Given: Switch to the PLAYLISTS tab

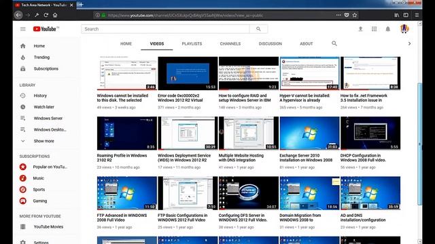Looking at the screenshot, I should tap(192, 43).
